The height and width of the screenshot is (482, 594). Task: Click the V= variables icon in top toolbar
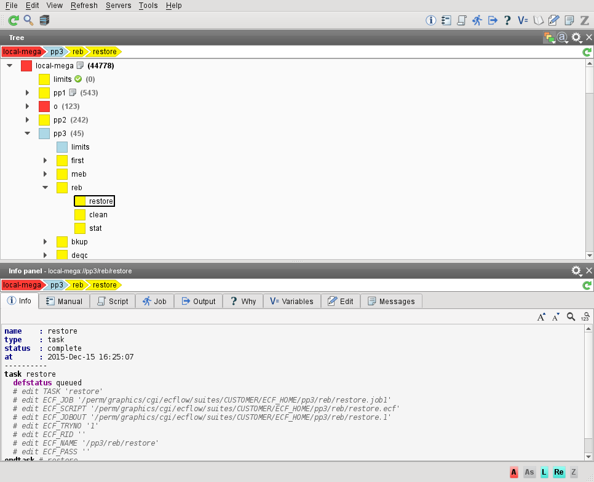click(523, 20)
